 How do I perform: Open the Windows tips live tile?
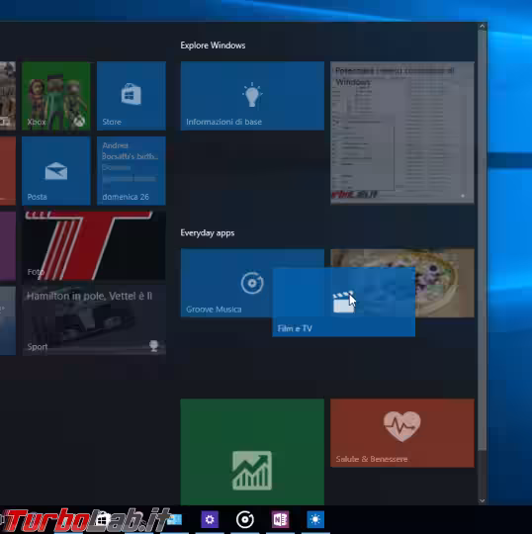point(402,133)
